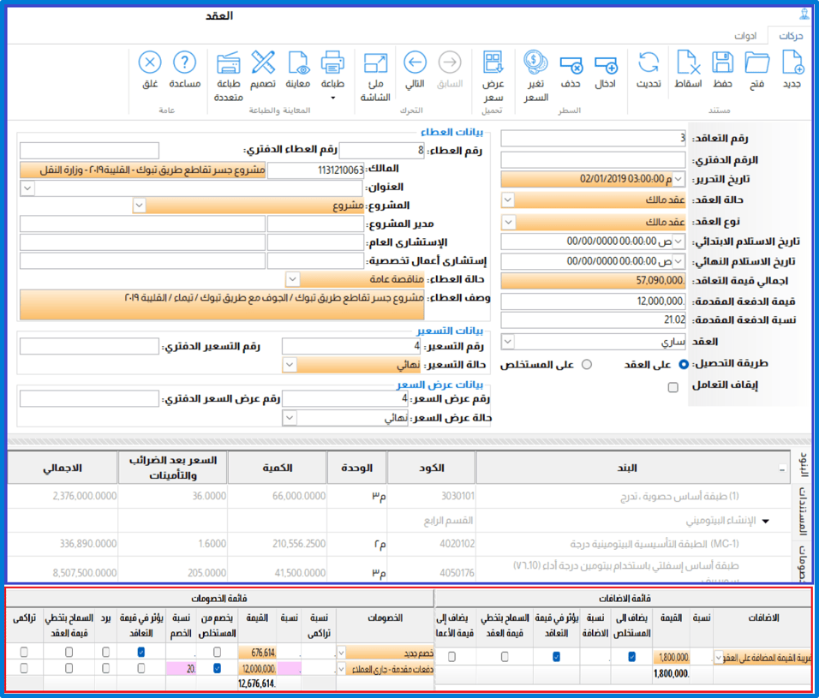The height and width of the screenshot is (698, 819).
Task: Select the على المستخلص radio button
Action: (x=587, y=364)
